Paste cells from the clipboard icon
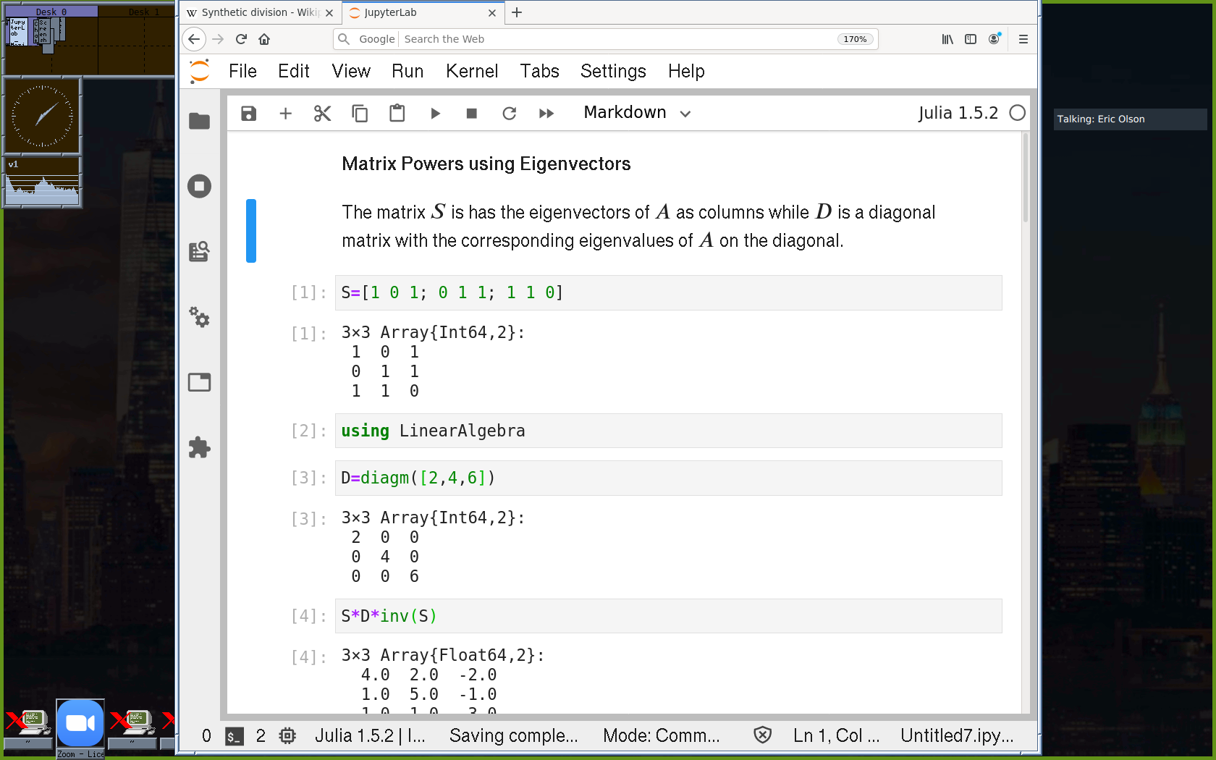 [x=397, y=113]
